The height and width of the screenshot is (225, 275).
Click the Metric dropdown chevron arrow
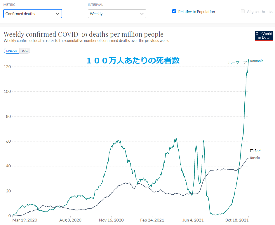[x=57, y=14]
